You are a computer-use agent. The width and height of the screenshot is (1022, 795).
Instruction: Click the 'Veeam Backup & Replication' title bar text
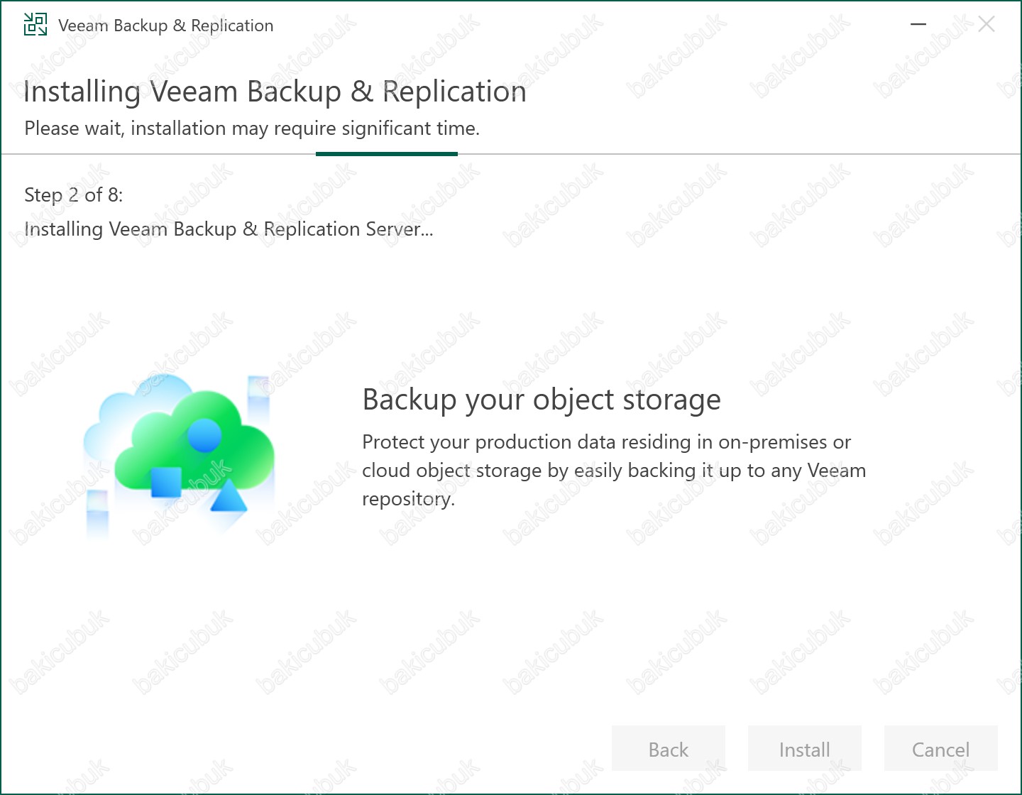(x=166, y=26)
